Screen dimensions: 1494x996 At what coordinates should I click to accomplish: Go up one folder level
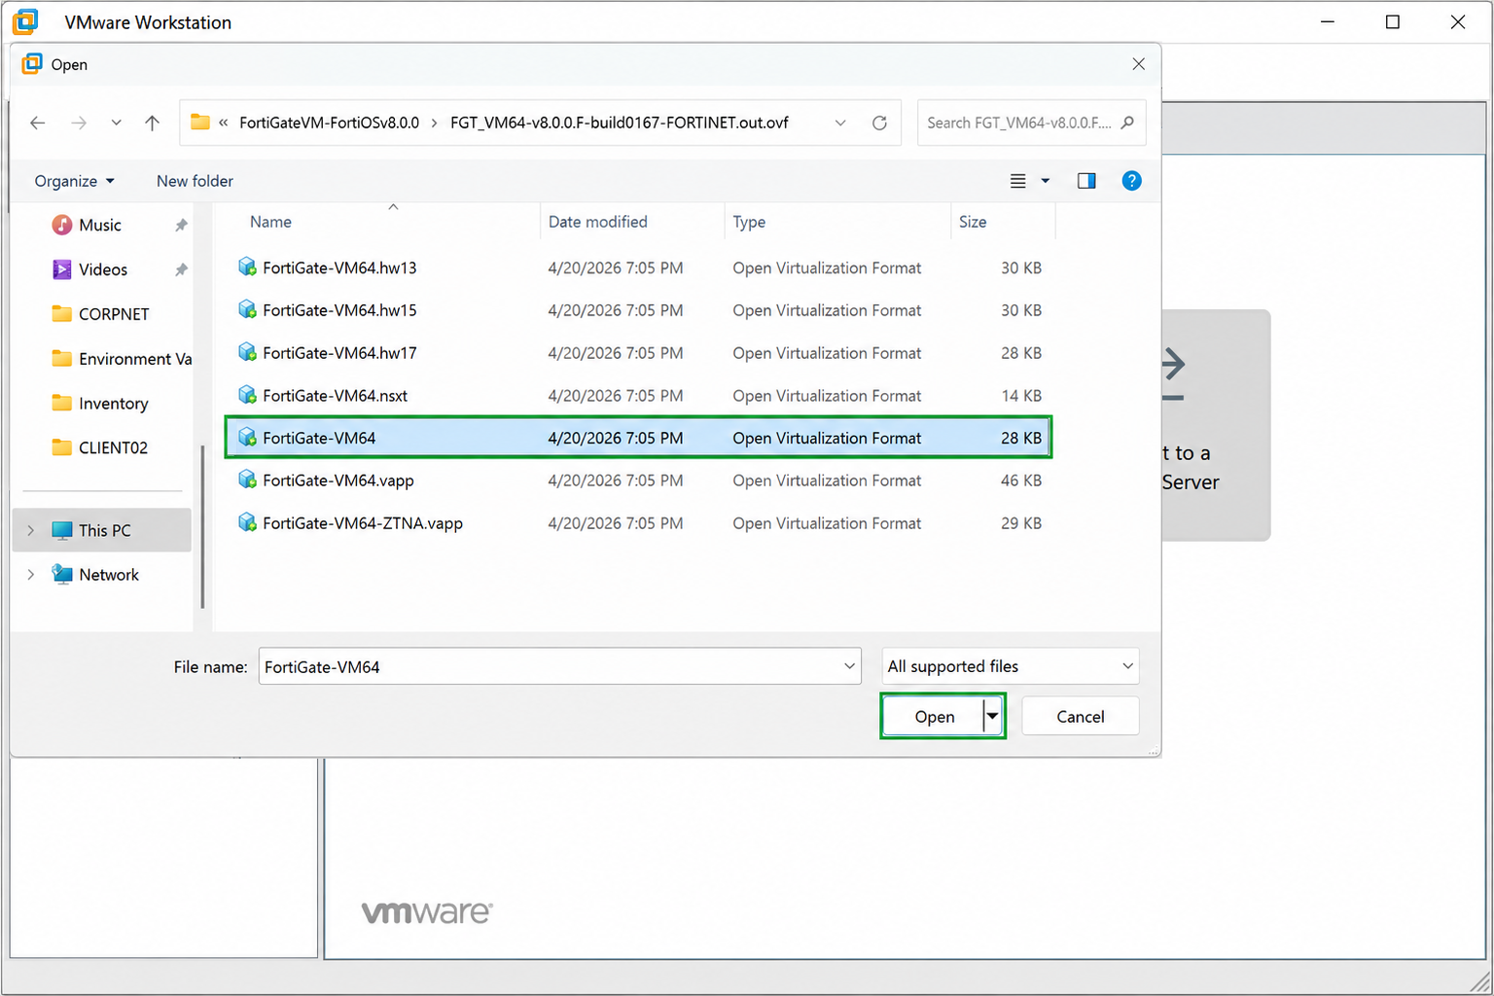tap(152, 123)
